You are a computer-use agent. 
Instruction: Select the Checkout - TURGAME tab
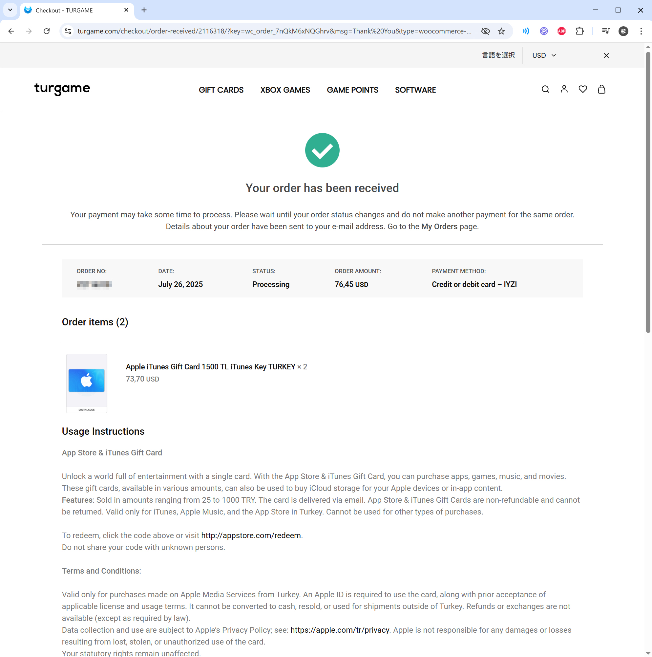click(77, 10)
